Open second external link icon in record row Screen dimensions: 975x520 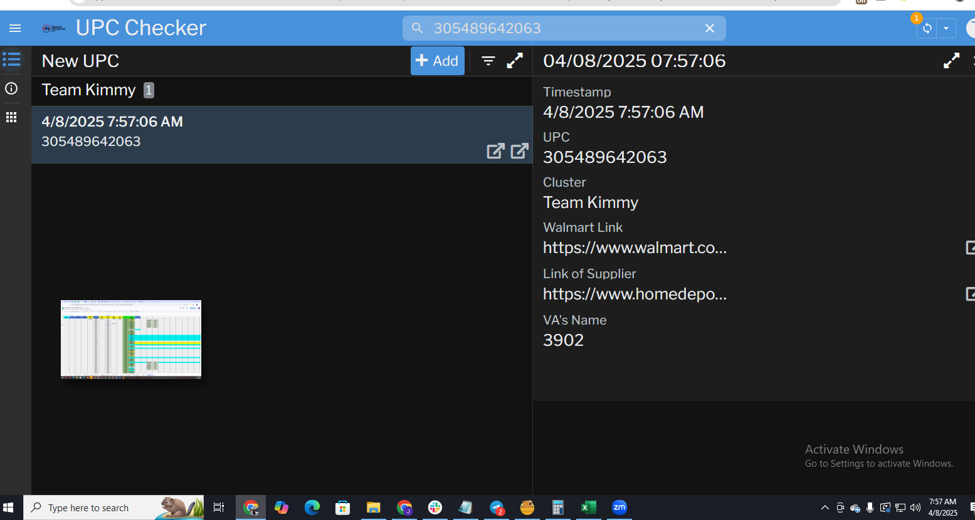click(x=519, y=151)
